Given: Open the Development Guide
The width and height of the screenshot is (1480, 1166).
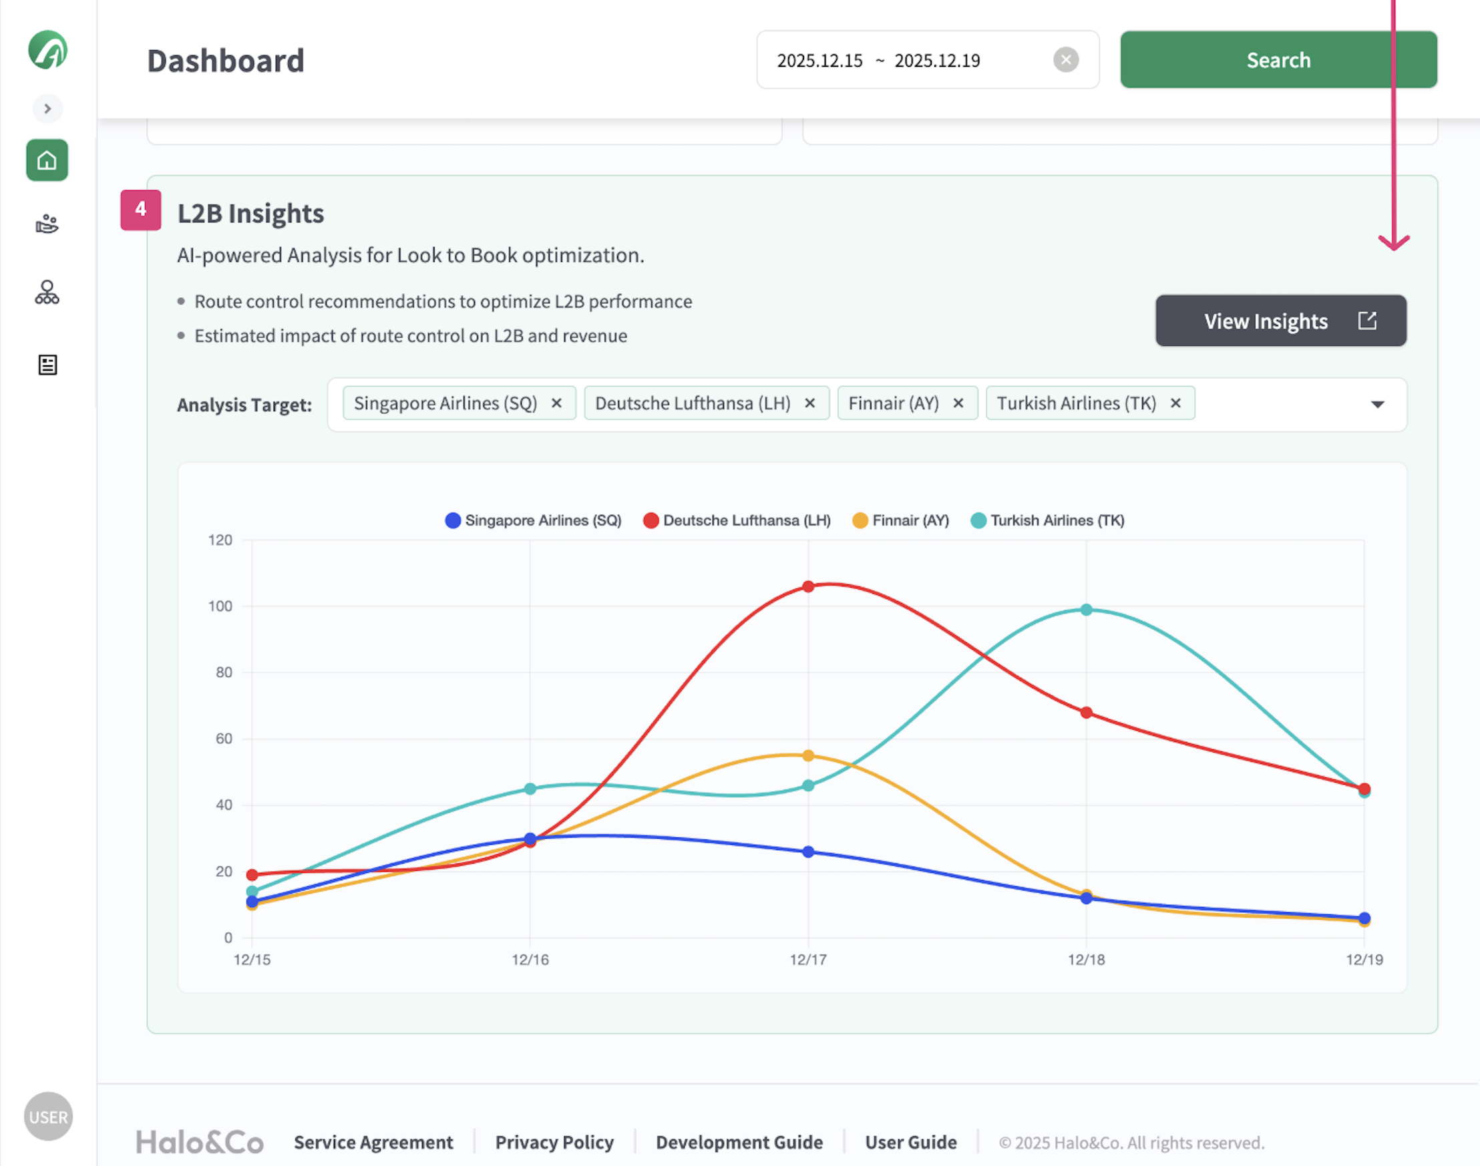Looking at the screenshot, I should tap(738, 1142).
